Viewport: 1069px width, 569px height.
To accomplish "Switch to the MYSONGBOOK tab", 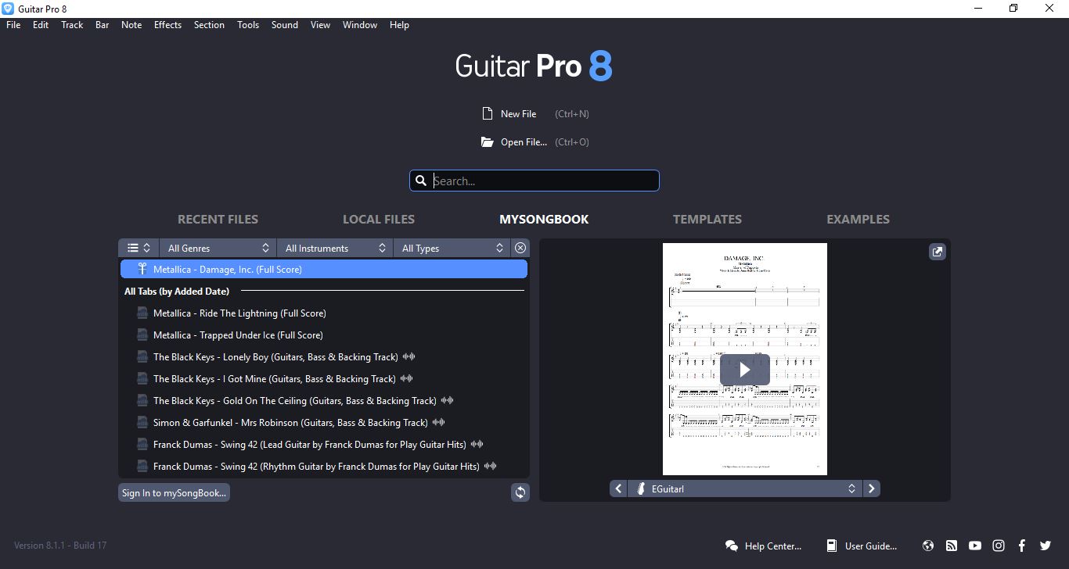I will pyautogui.click(x=544, y=220).
